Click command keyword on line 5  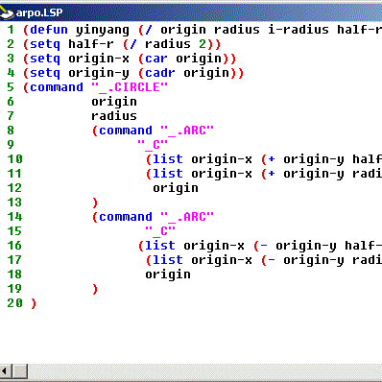click(x=57, y=87)
